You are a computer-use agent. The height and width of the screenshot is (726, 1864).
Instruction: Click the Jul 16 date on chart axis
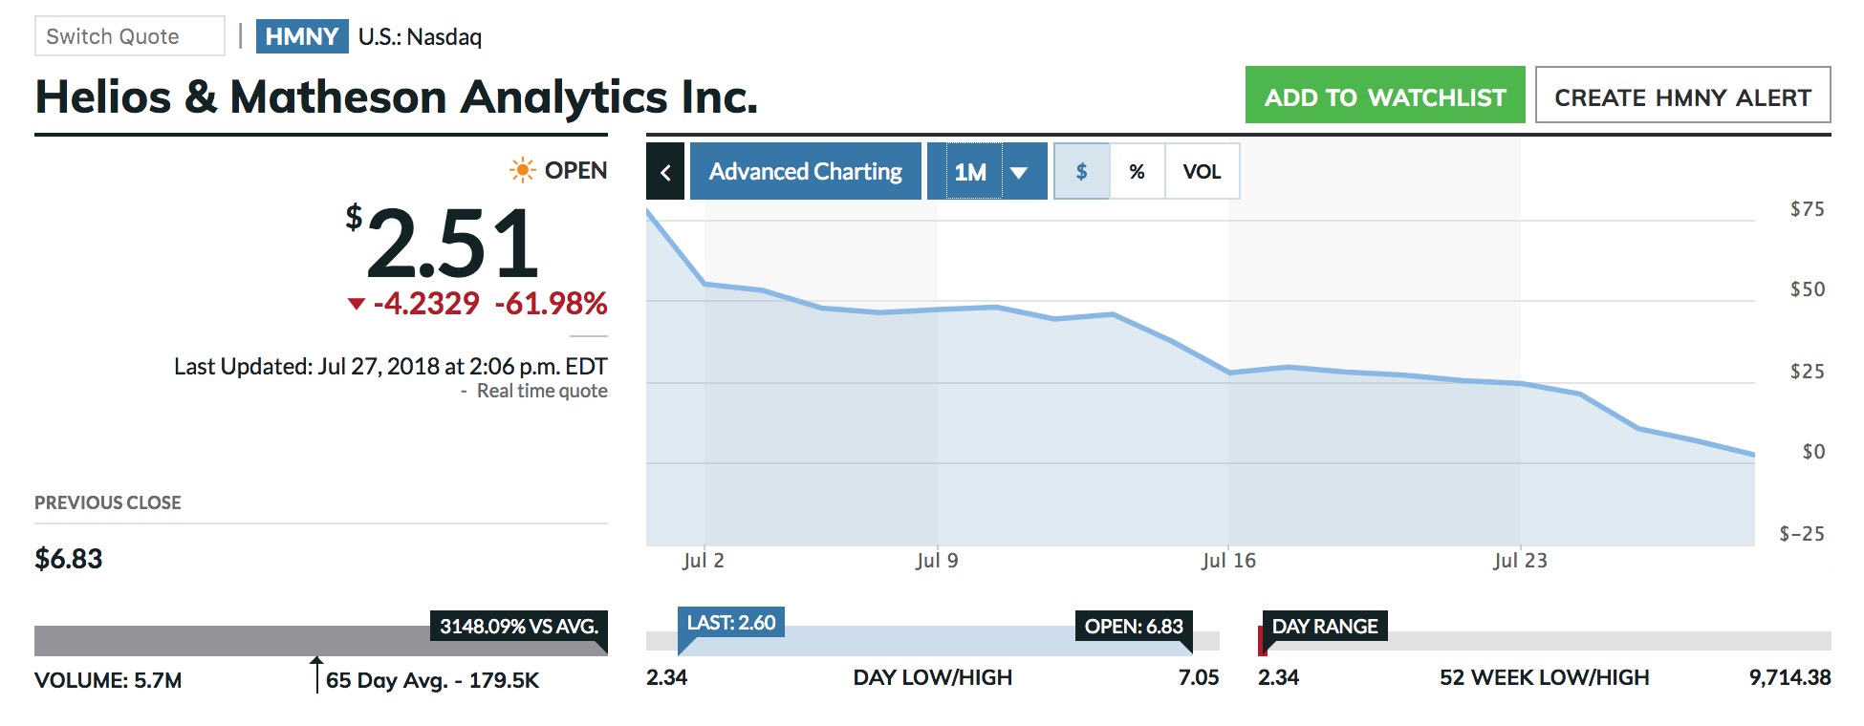(1228, 561)
